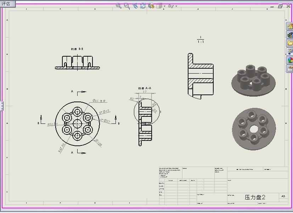
Task: Select the R37.60 radius dimension
Action: click(x=62, y=148)
